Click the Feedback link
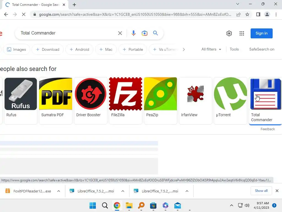282x212 pixels. pos(268,129)
